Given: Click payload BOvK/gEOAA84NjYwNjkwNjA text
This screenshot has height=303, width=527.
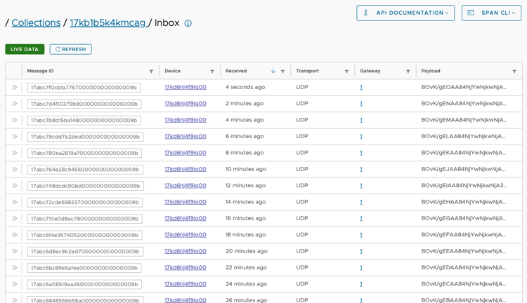Looking at the screenshot, I should point(464,87).
